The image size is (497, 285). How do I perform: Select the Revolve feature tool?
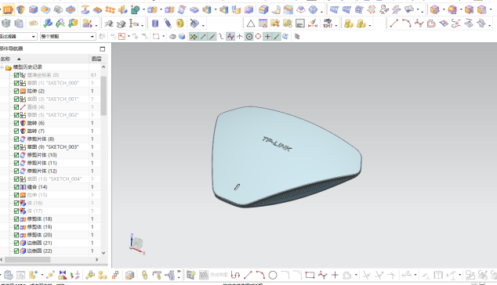click(21, 10)
